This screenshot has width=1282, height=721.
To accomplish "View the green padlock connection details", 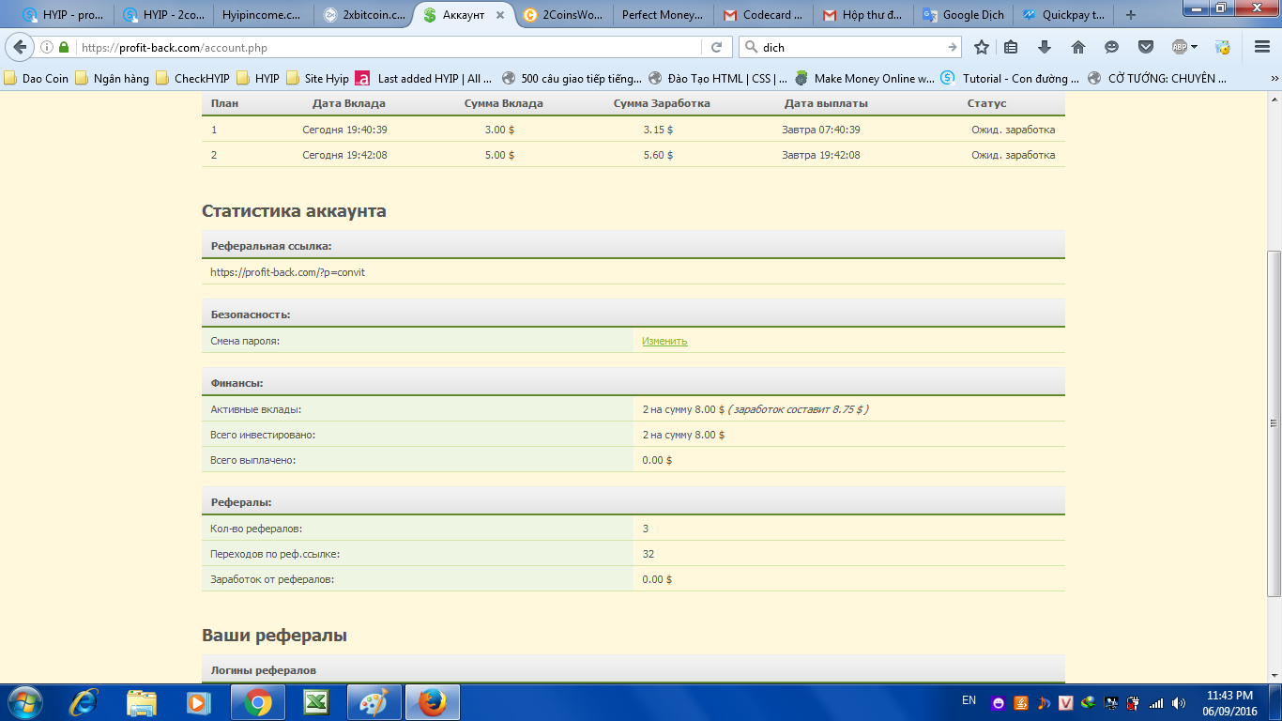I will [x=64, y=47].
